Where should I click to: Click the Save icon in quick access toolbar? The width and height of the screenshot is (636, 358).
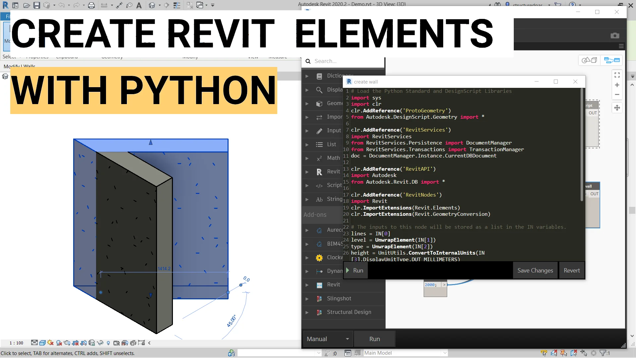click(x=37, y=5)
